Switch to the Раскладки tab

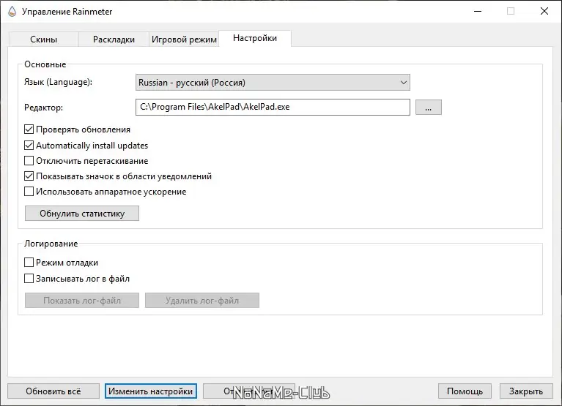(x=114, y=40)
